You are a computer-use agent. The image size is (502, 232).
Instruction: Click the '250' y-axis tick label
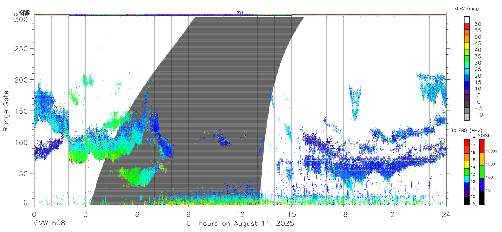[22, 48]
